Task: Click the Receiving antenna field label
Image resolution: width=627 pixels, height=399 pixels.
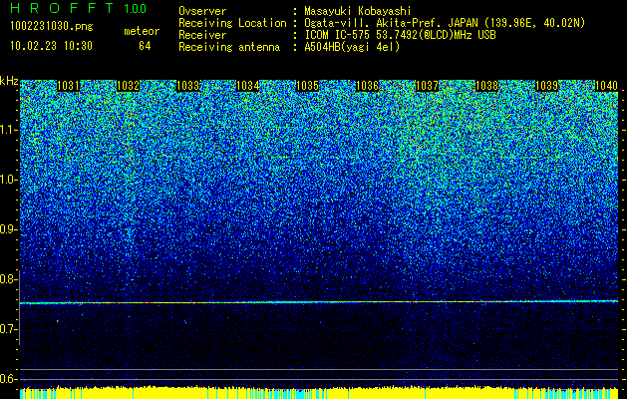Action: point(229,47)
